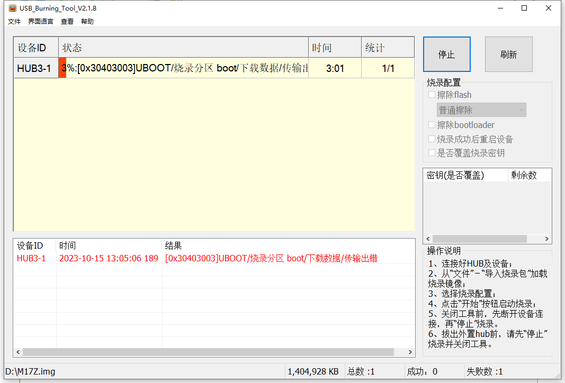
Task: Click the log horizontal scrollbar thumb
Action: [x=208, y=352]
